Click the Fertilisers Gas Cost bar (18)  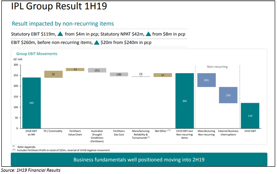(x=119, y=75)
